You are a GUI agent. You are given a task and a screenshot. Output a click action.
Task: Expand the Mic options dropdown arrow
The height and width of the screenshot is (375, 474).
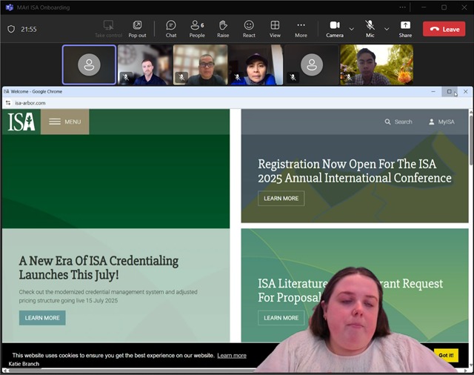[x=386, y=29]
